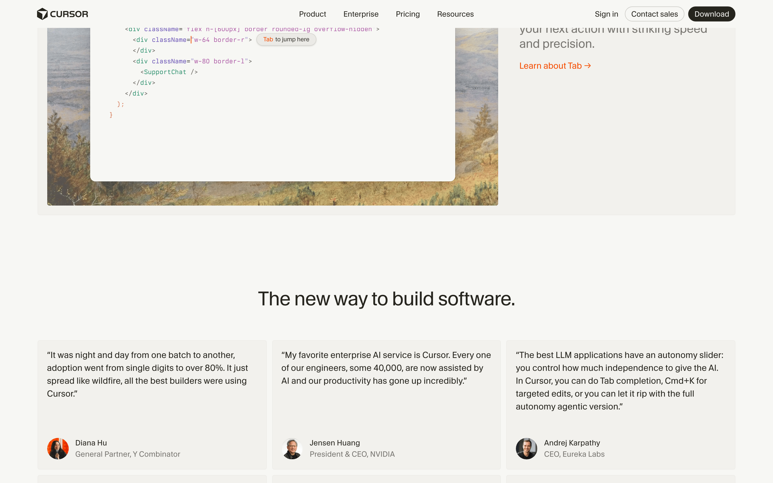773x483 pixels.
Task: Click Diana Hu's avatar photo
Action: pyautogui.click(x=58, y=448)
